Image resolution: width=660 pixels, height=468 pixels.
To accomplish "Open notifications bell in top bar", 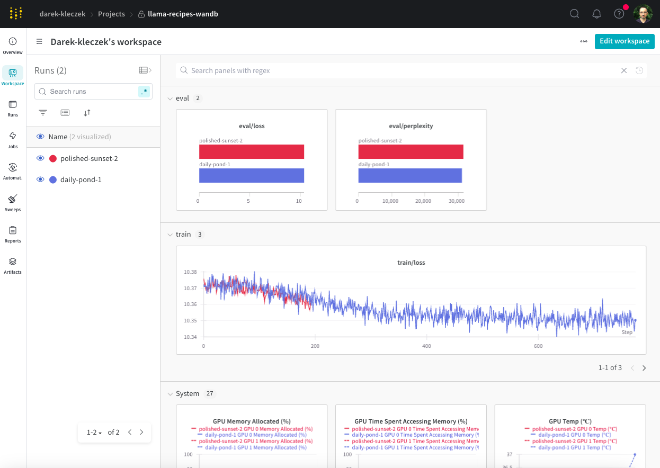I will point(596,14).
